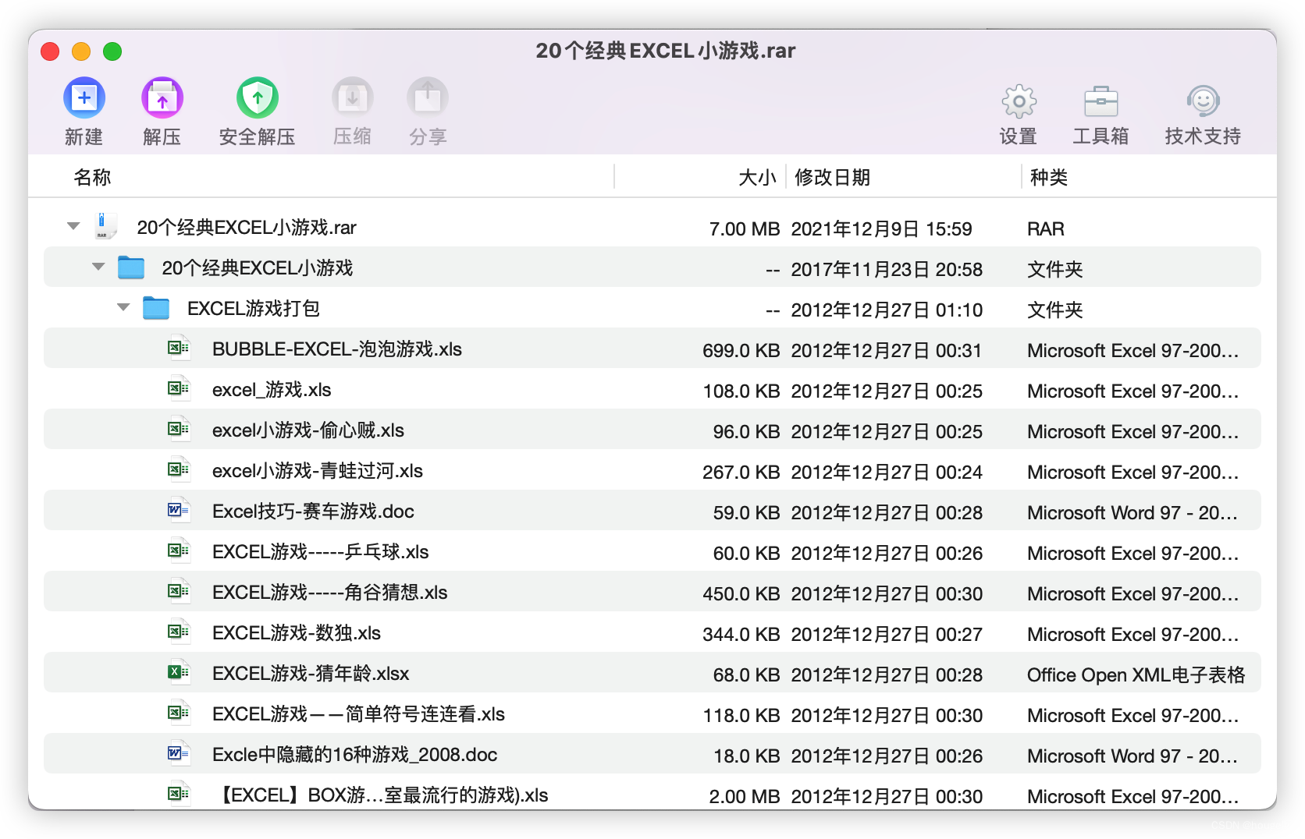This screenshot has width=1305, height=839.
Task: Click the Excel icon of EXCEL游戏-----角谷猜想.xls
Action: coord(179,591)
